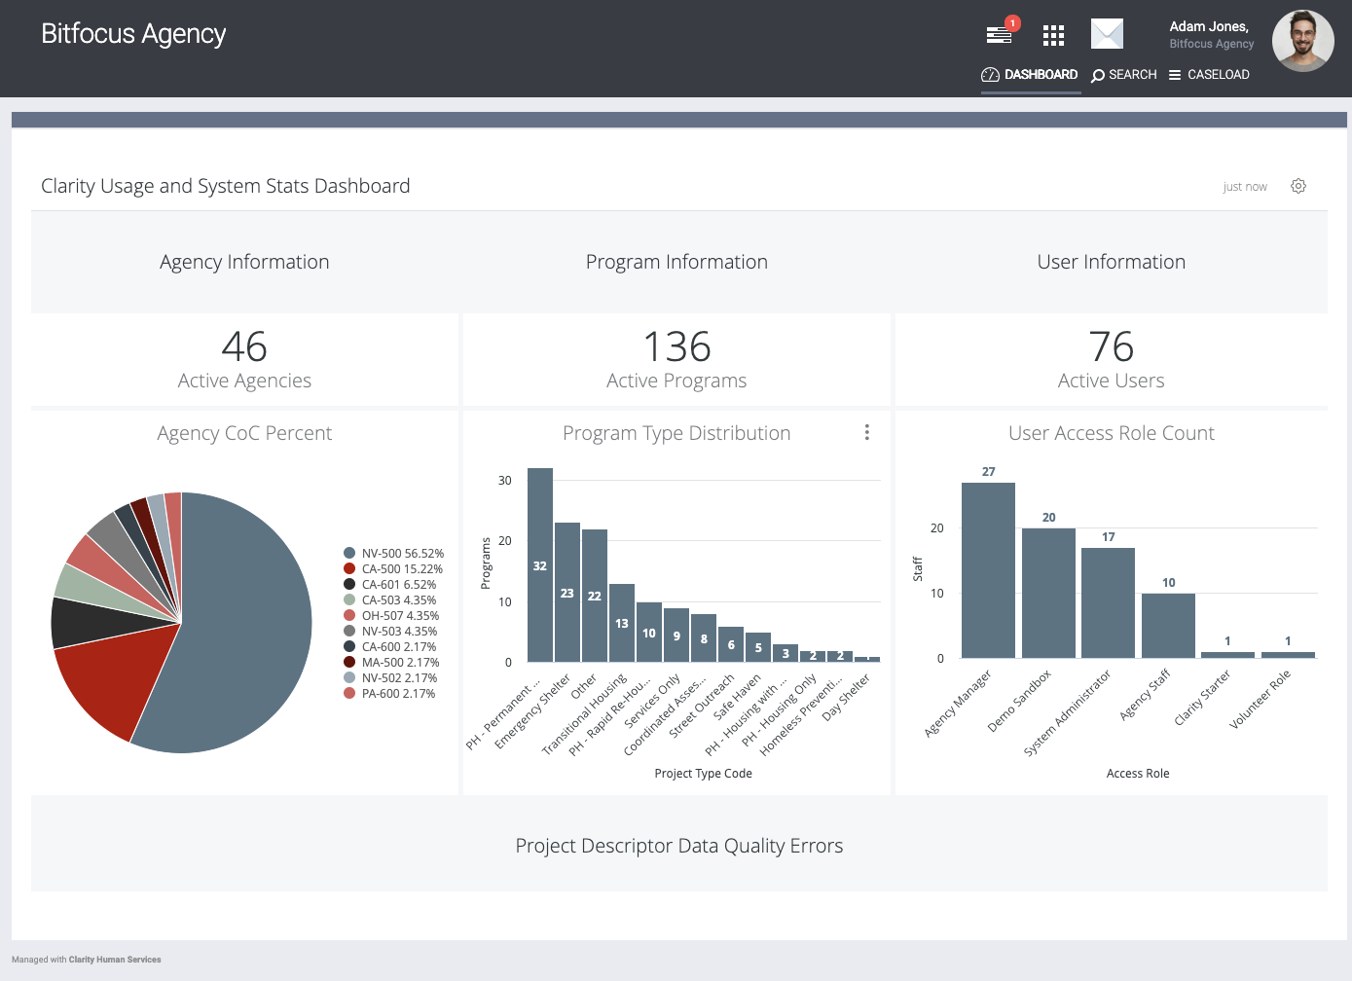
Task: Click the Day Shelter axis label
Action: (845, 697)
